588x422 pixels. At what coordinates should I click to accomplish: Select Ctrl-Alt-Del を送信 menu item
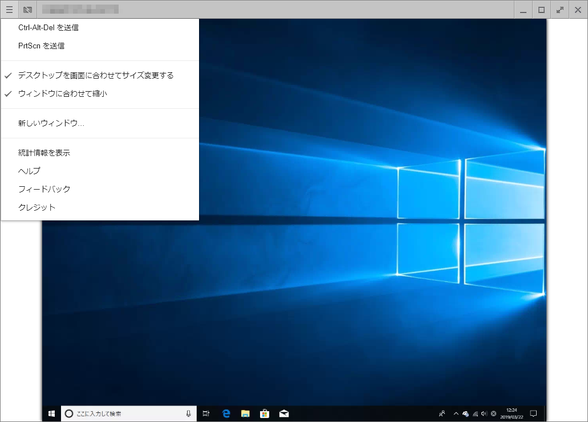click(48, 27)
